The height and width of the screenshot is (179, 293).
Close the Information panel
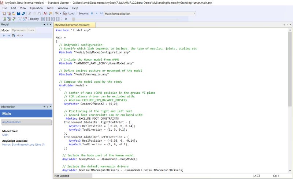(x=51, y=107)
